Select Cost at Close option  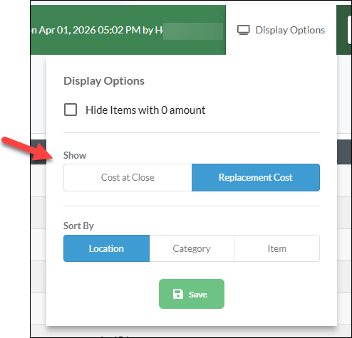(x=128, y=177)
